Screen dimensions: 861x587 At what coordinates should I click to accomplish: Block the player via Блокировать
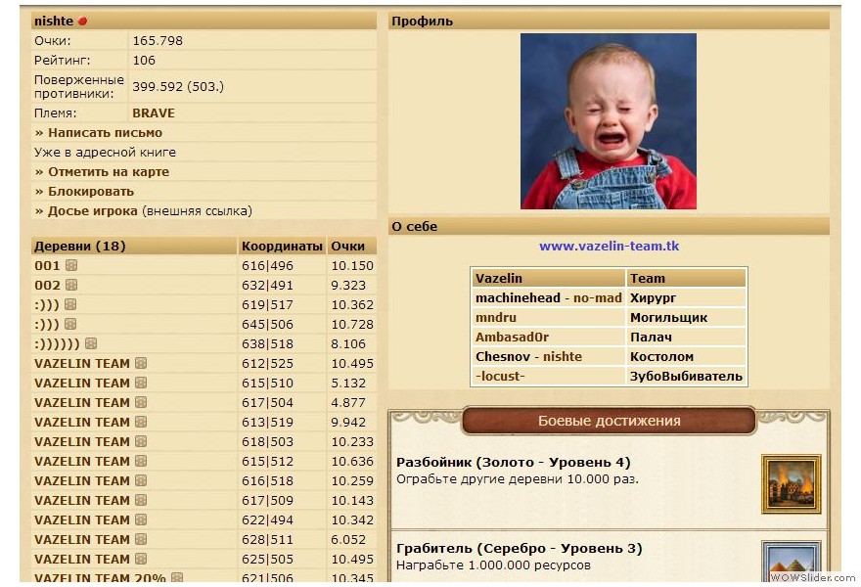pyautogui.click(x=90, y=192)
